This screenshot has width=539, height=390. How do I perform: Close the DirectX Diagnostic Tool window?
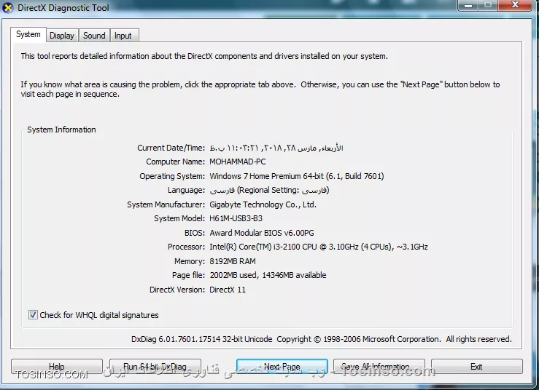coord(515,5)
